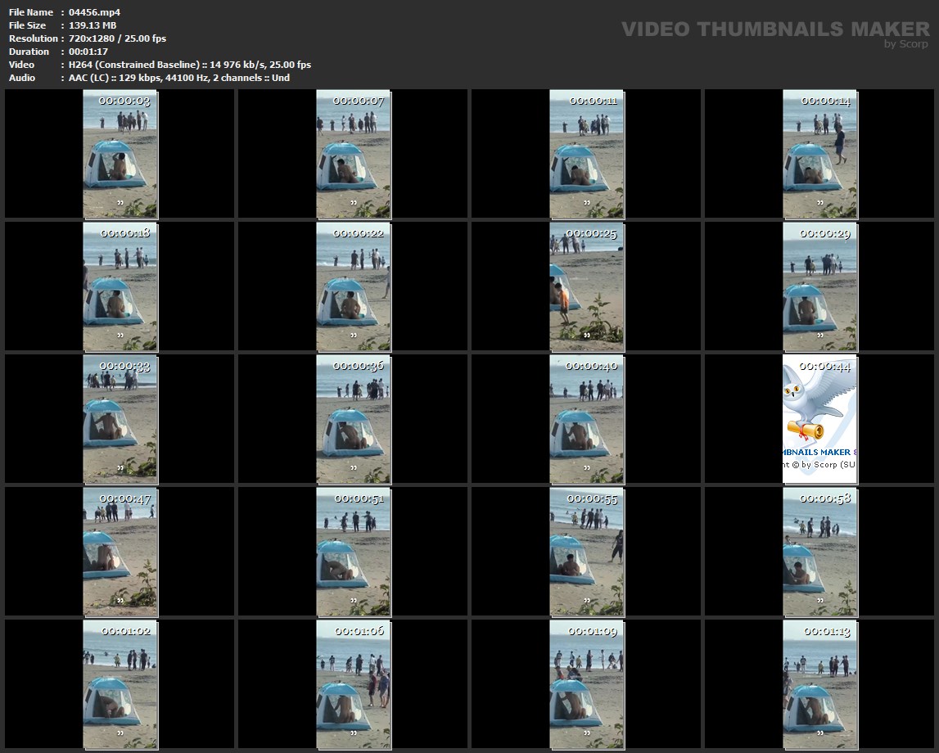Open the thumbnail marked 00:00:14
939x753 pixels.
[x=819, y=154]
